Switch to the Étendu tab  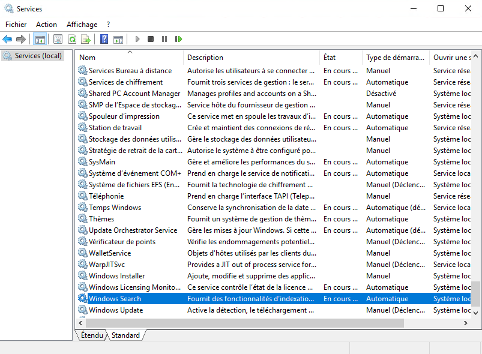pyautogui.click(x=92, y=335)
